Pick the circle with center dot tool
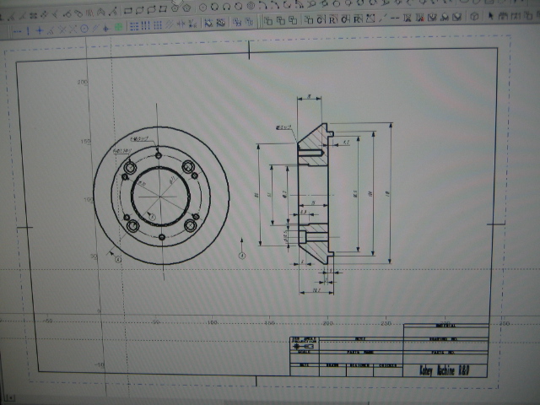This screenshot has width=540, height=405. point(83,29)
